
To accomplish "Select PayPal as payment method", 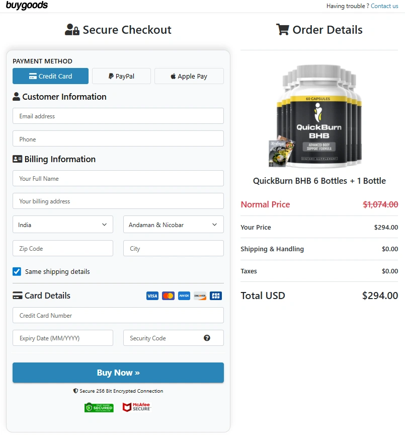I will tap(121, 76).
